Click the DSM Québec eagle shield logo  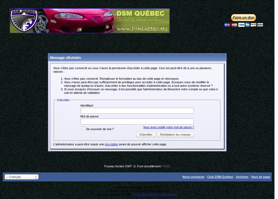24,21
